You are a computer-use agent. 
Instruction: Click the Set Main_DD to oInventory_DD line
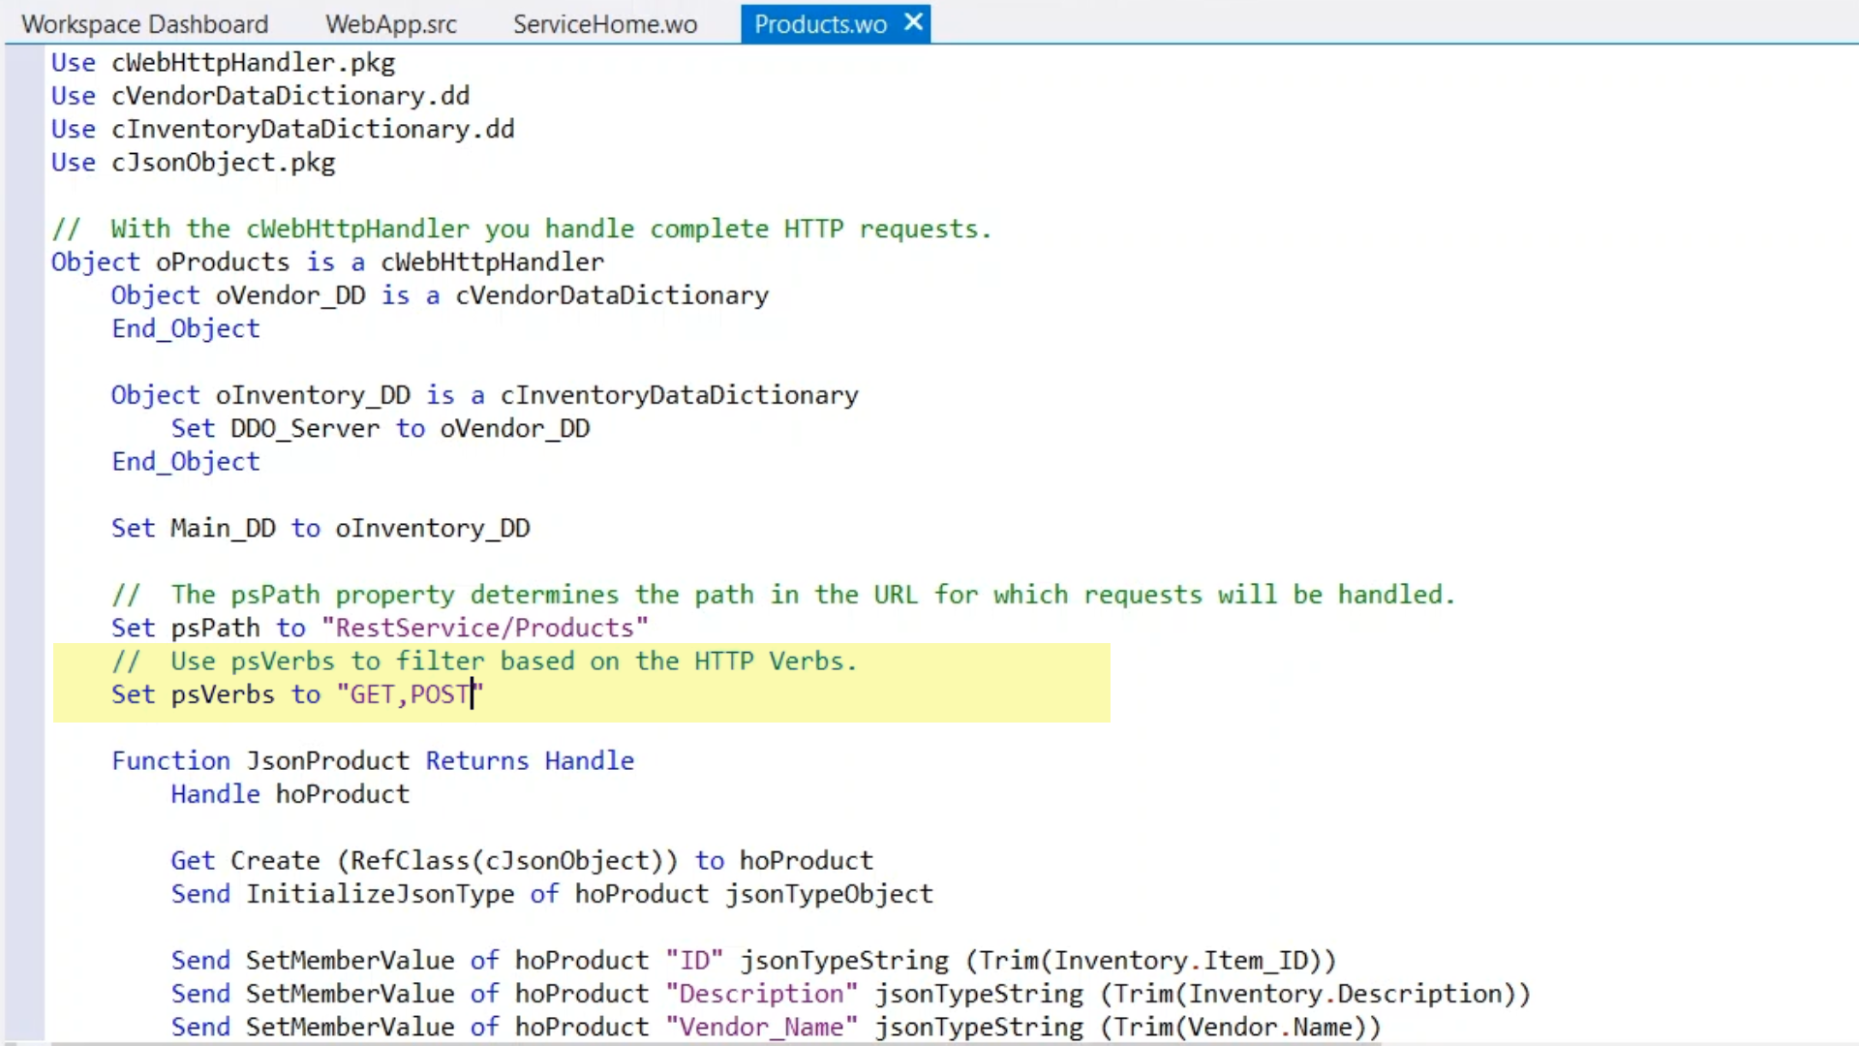pyautogui.click(x=320, y=529)
